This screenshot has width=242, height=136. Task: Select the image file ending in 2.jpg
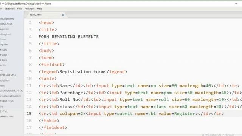[3, 55]
